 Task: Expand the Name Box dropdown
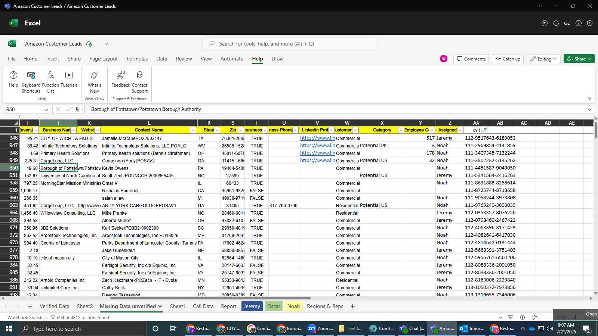(x=46, y=110)
